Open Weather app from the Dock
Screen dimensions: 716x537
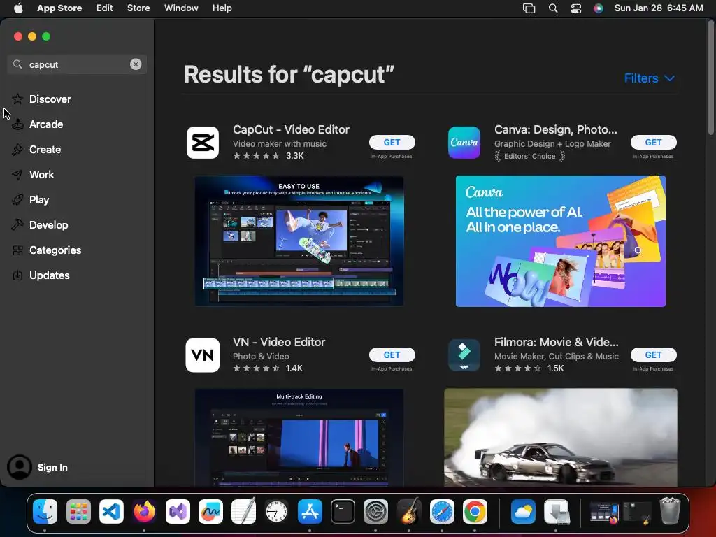[x=523, y=511]
